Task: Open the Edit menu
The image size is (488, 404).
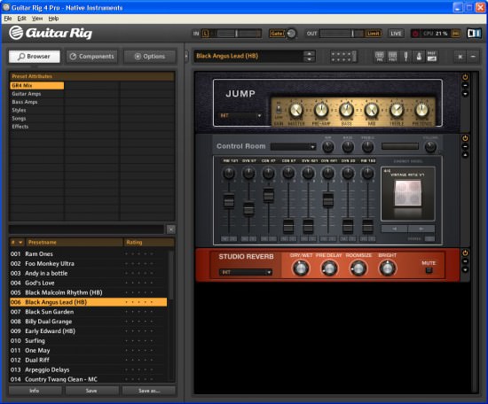Action: coord(22,19)
